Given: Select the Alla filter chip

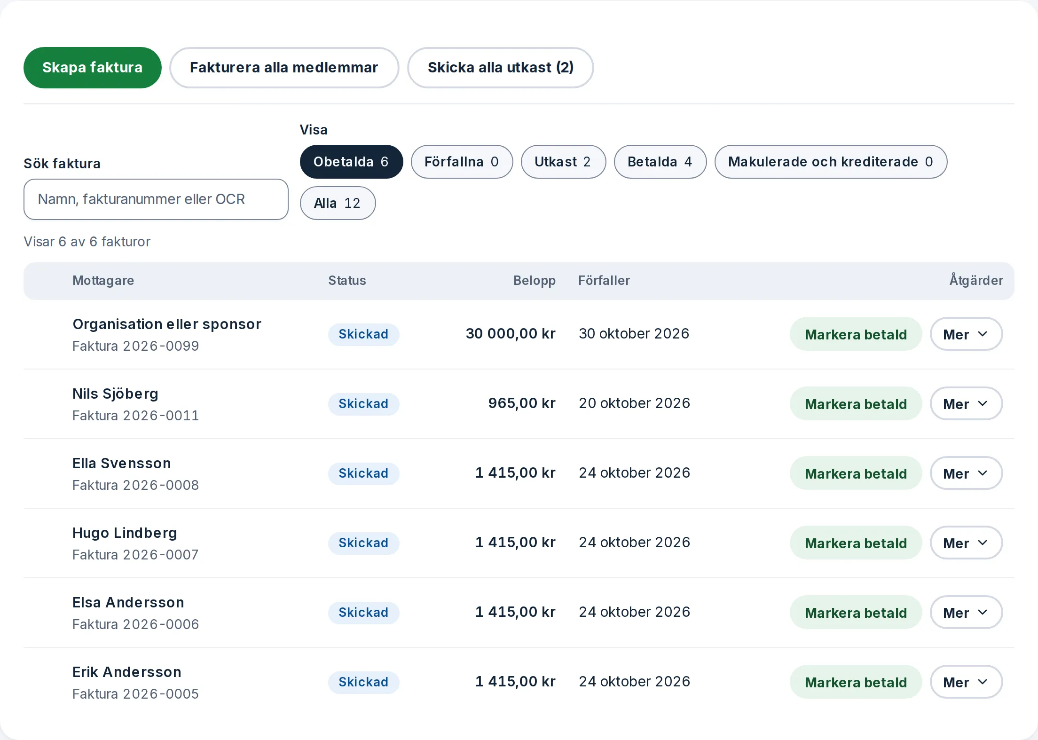Looking at the screenshot, I should click(x=338, y=203).
